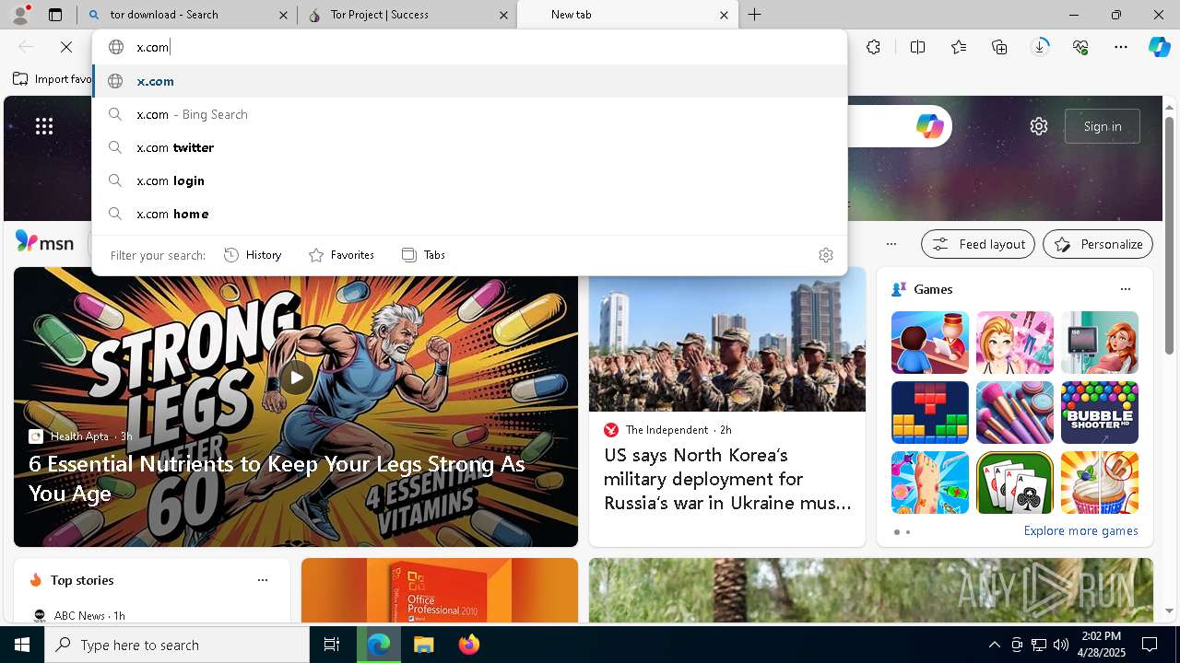Click the ABC News source label

tap(79, 615)
